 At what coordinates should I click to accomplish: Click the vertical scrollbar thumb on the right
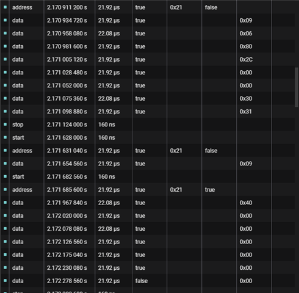coord(297,87)
